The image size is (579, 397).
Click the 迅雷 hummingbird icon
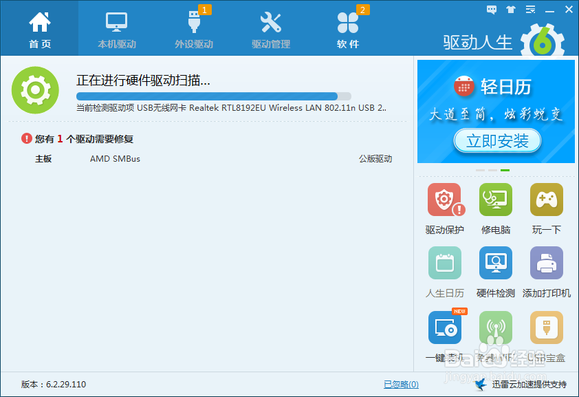[481, 385]
